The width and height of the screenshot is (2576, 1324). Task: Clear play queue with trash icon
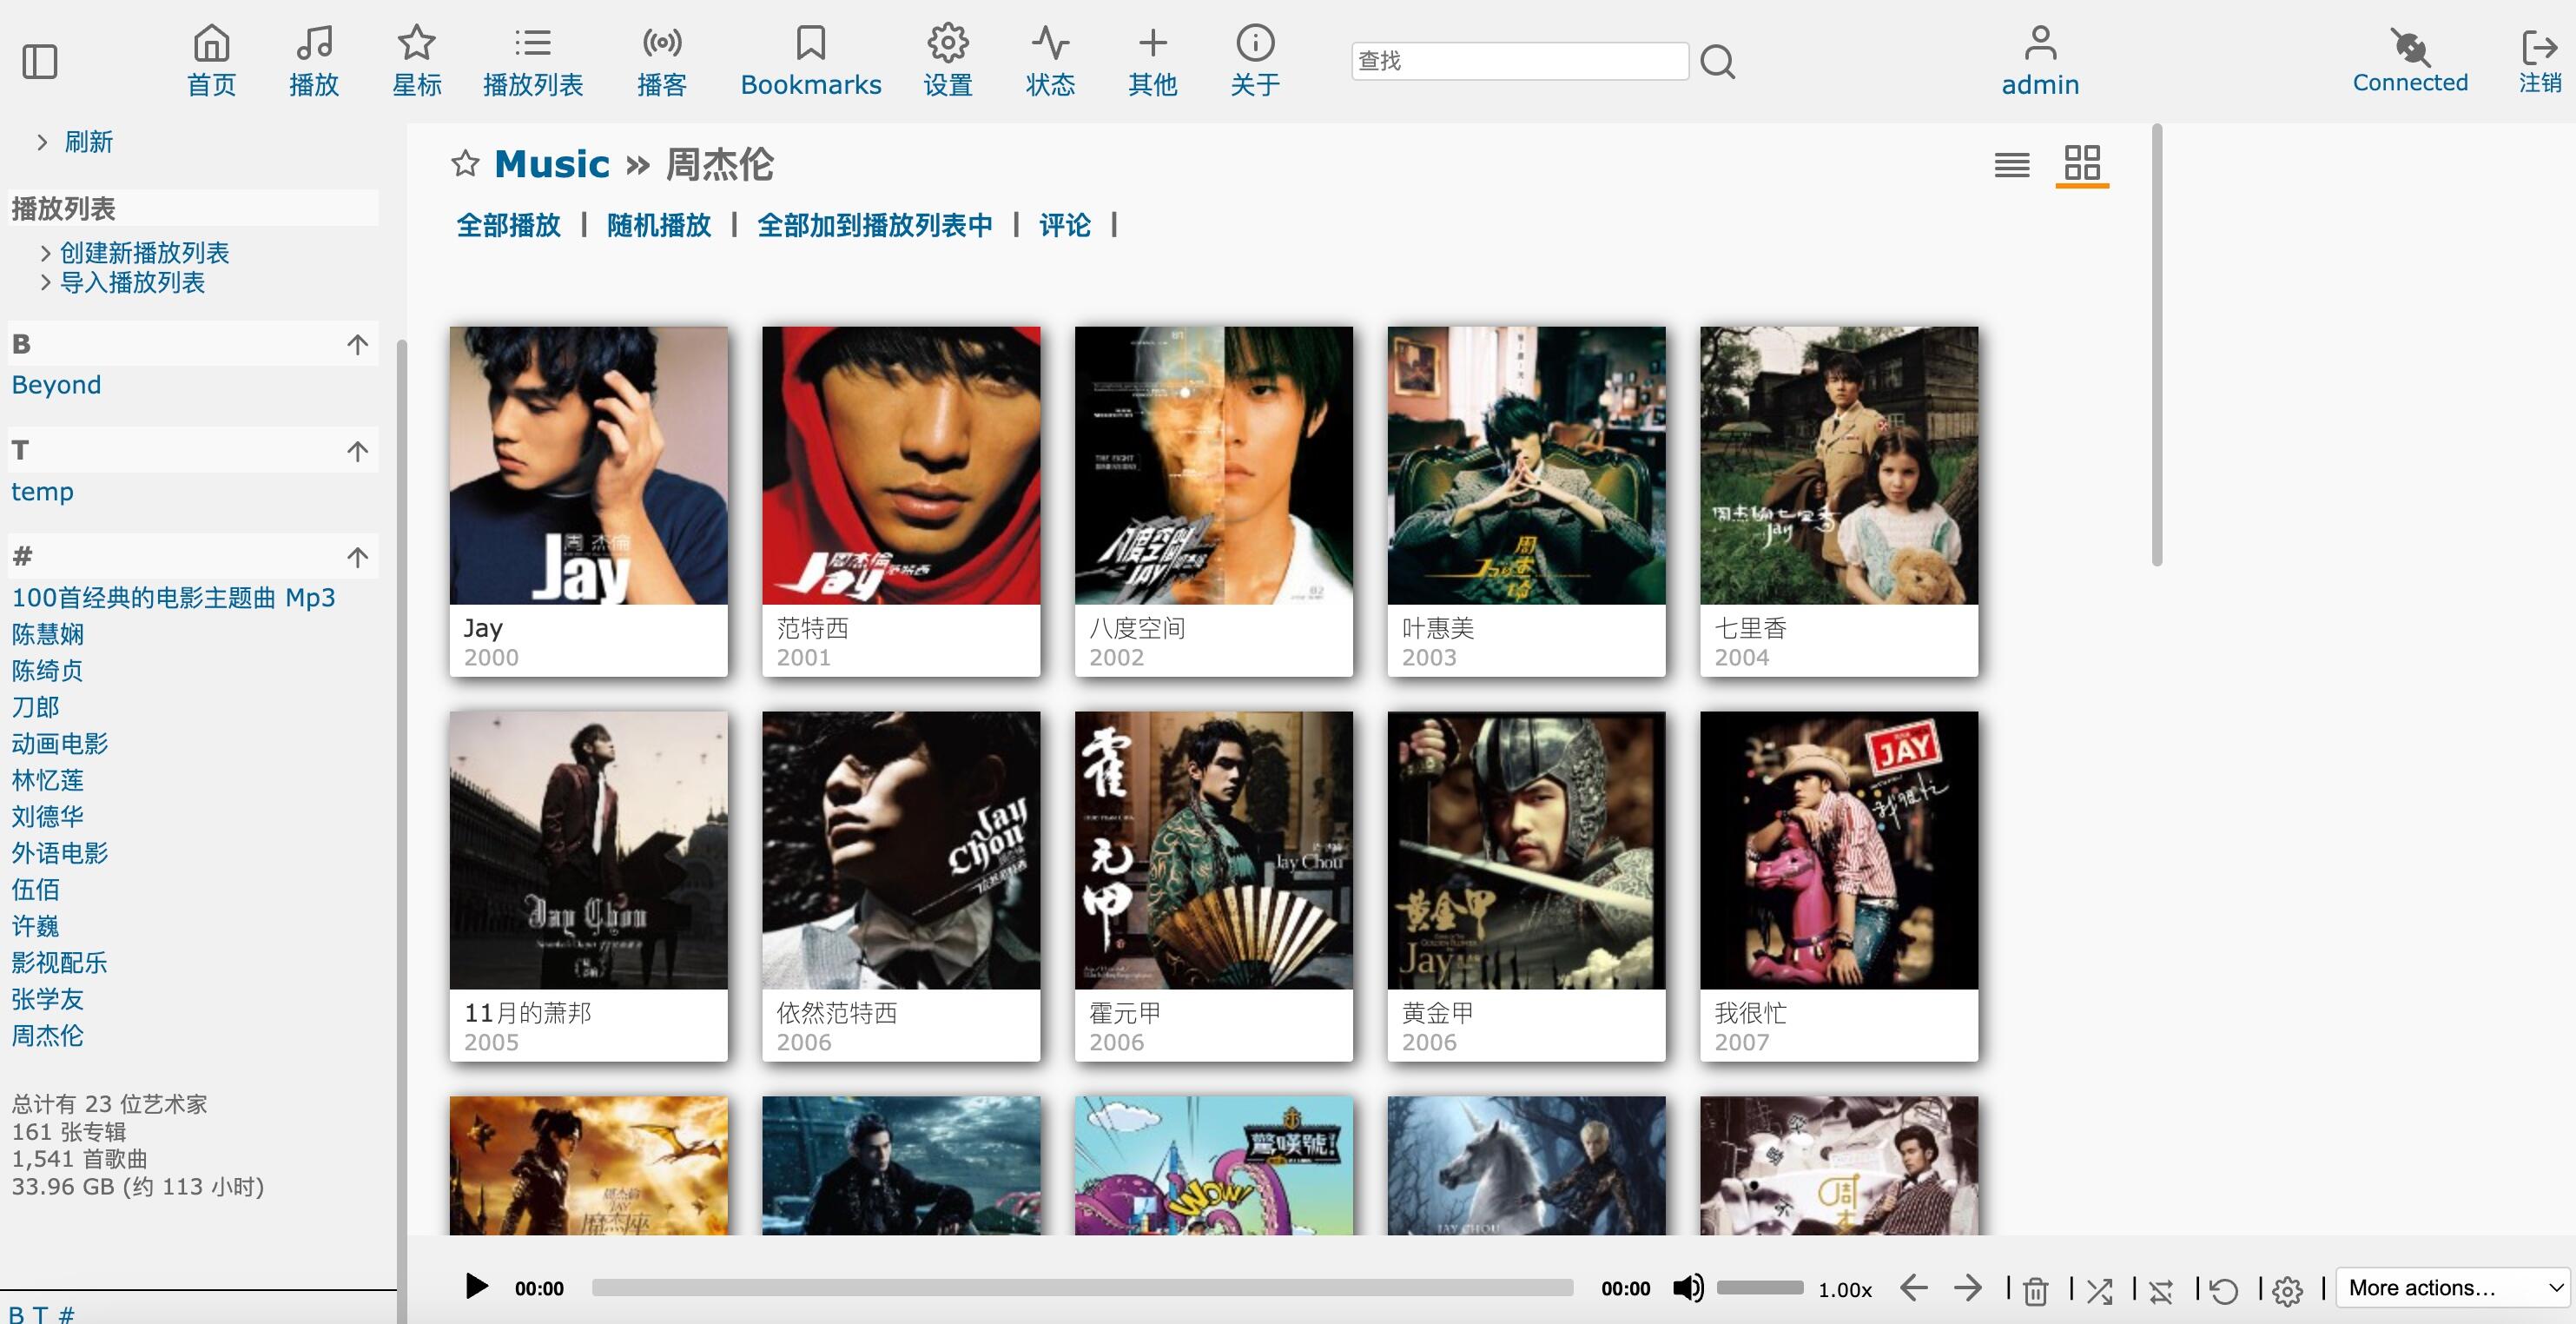click(x=2035, y=1290)
